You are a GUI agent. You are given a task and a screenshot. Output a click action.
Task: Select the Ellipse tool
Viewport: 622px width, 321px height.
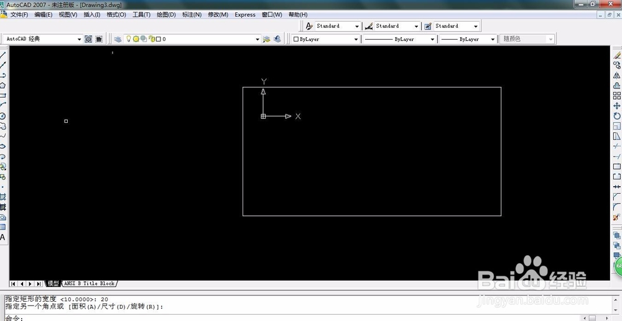click(x=2, y=146)
